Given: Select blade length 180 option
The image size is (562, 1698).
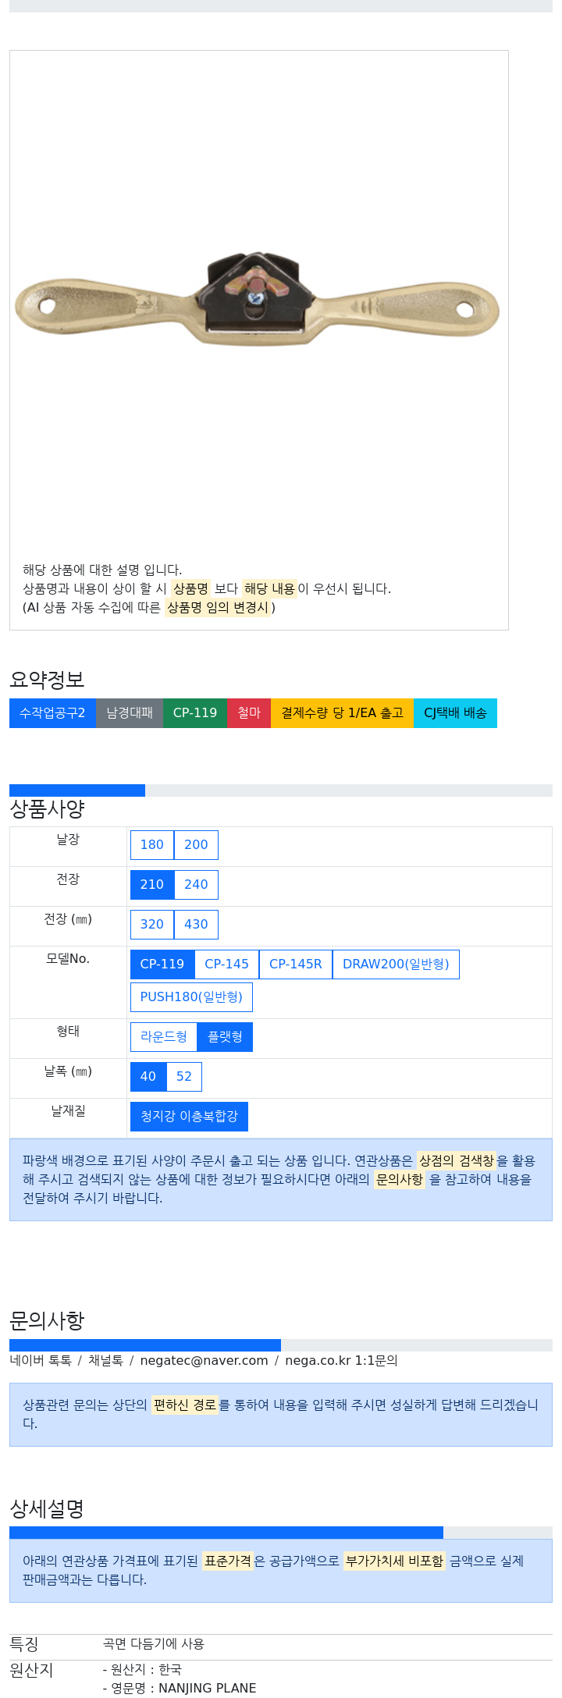Looking at the screenshot, I should tap(152, 845).
